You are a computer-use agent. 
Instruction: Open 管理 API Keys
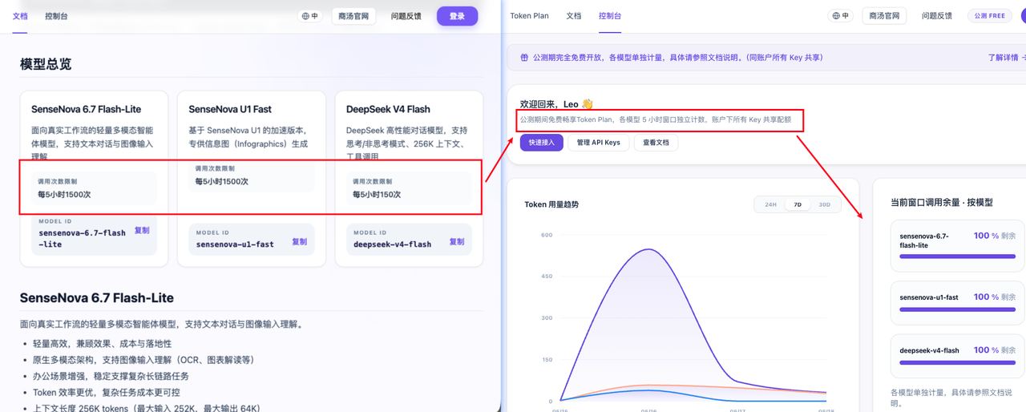[599, 143]
